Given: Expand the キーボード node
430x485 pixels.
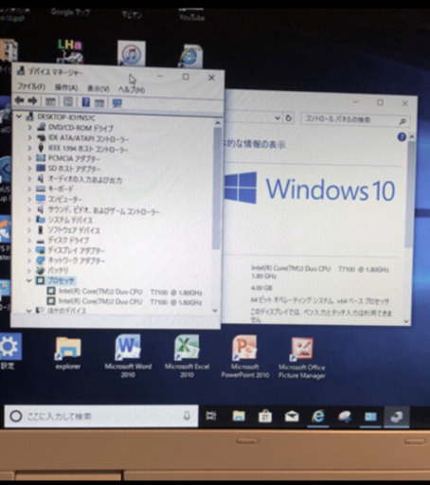Looking at the screenshot, I should 29,189.
